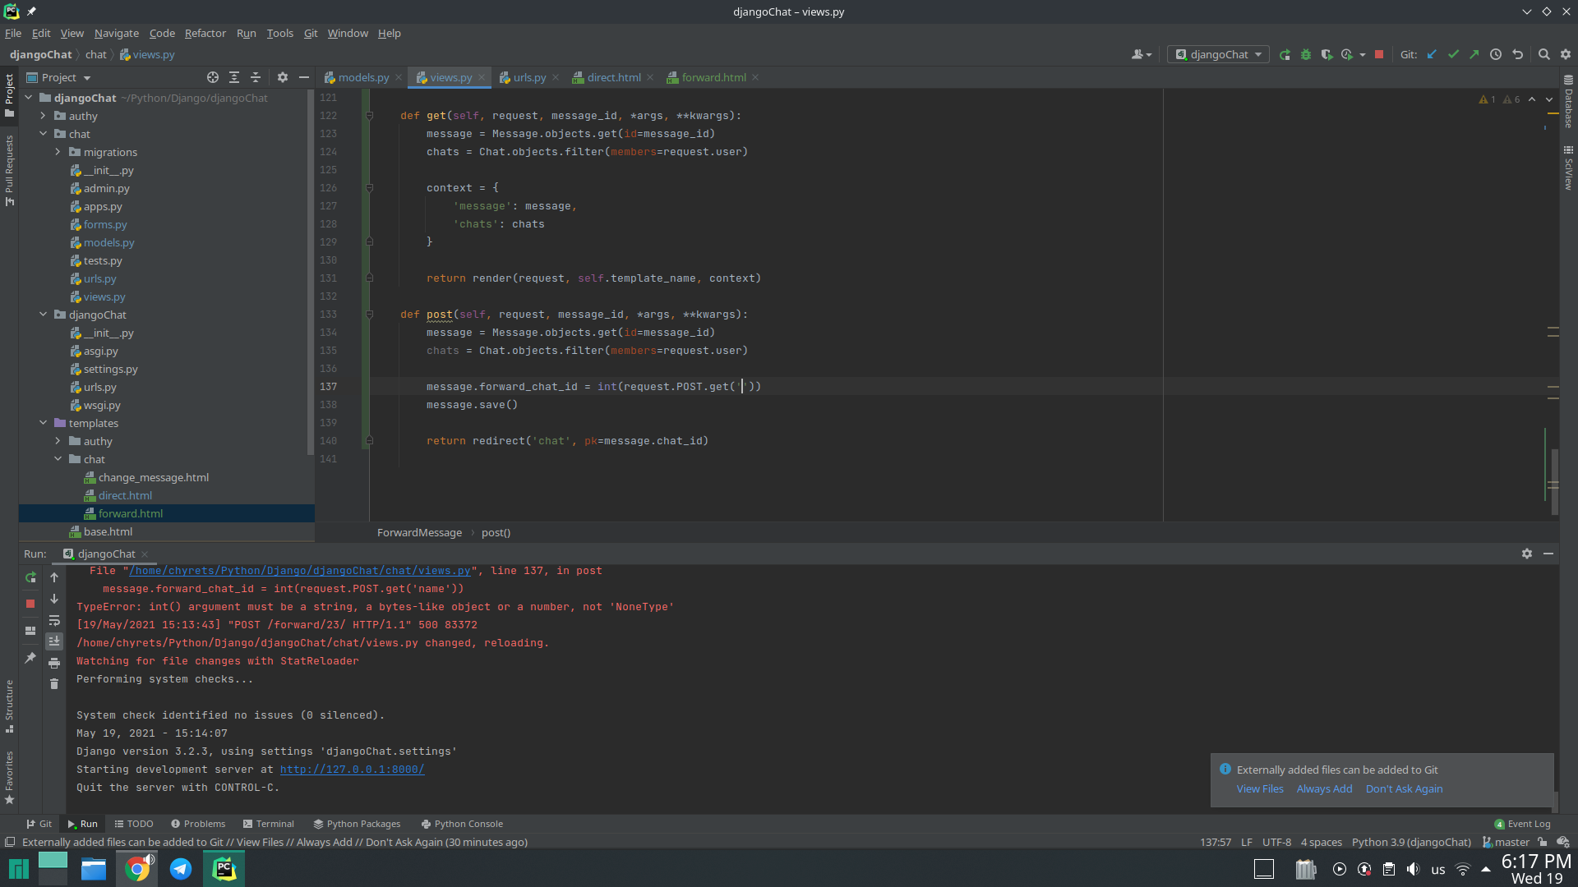Image resolution: width=1578 pixels, height=887 pixels.
Task: Open IDE settings gear in top toolbar
Action: (1565, 54)
